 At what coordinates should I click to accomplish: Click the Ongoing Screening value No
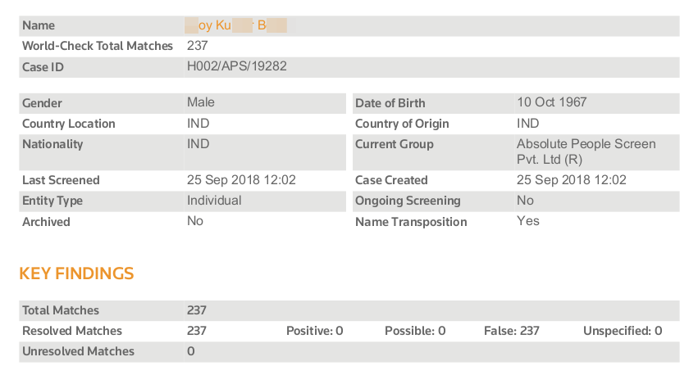[525, 201]
